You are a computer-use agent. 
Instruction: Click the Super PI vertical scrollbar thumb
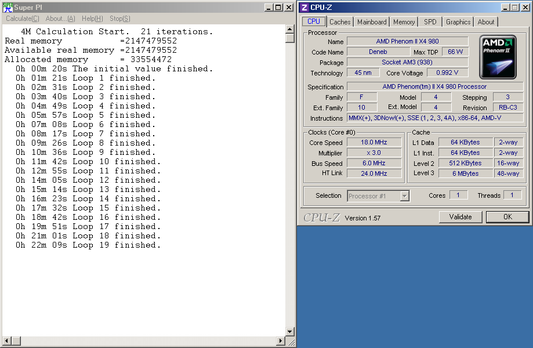pos(289,38)
